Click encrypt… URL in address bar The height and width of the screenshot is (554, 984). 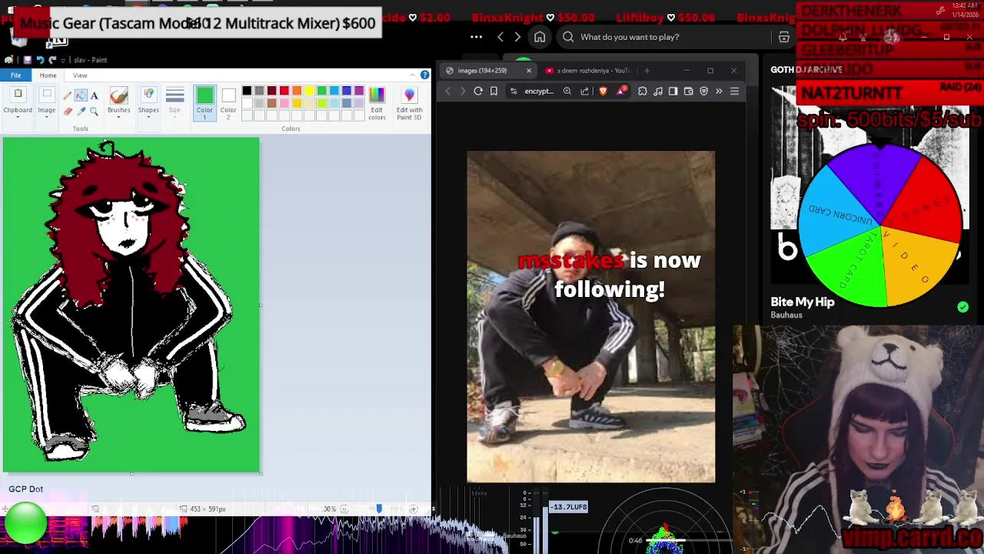point(539,92)
